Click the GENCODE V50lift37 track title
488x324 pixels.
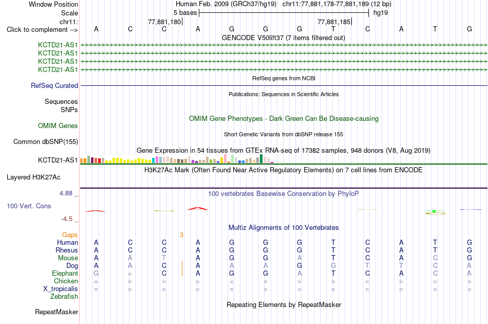click(x=284, y=38)
